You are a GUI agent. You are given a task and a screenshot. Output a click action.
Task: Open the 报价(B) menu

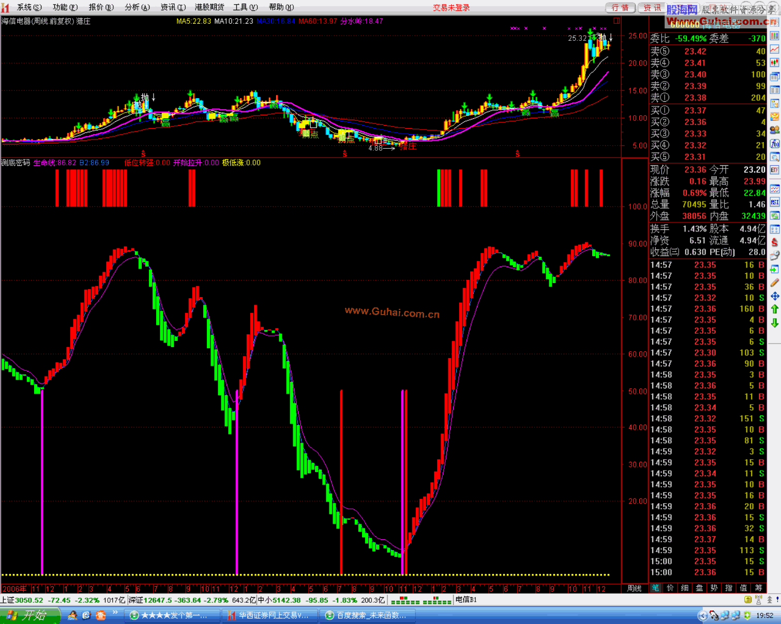point(101,7)
